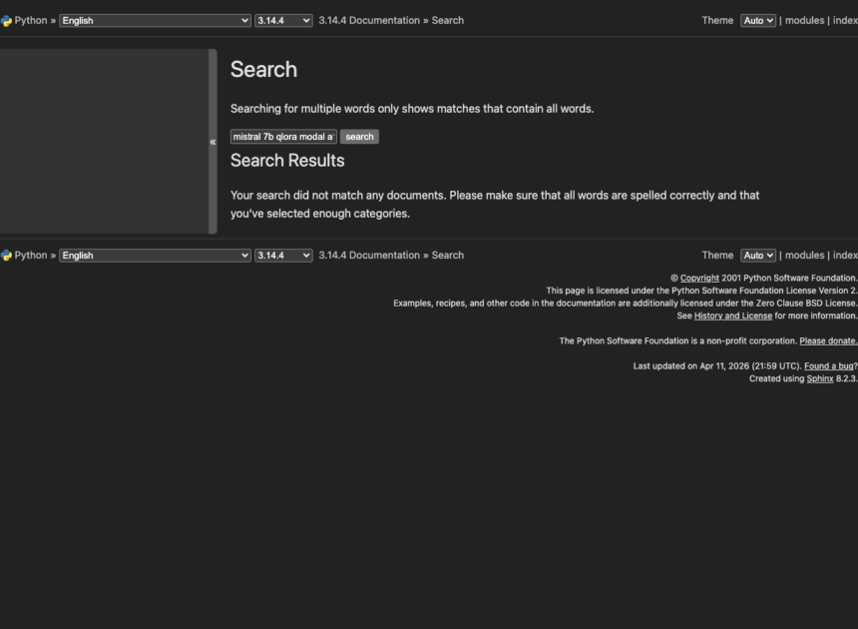
Task: Open the footer version selector dropdown
Action: [x=283, y=255]
